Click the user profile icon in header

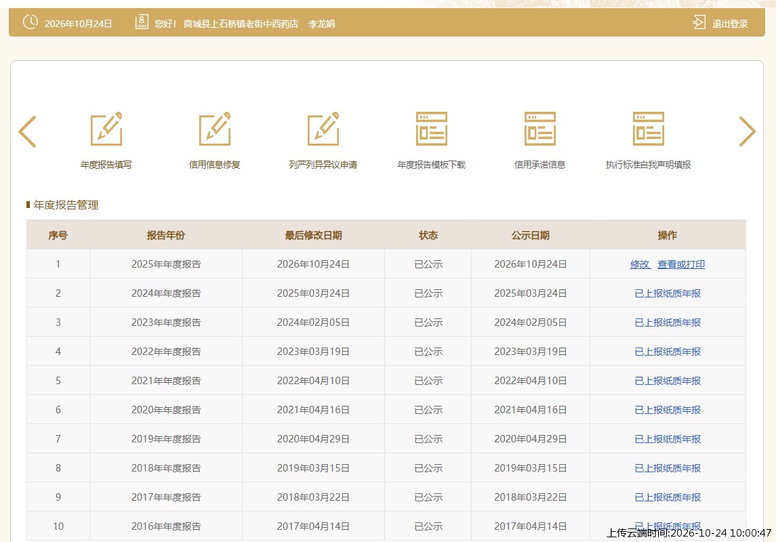(142, 22)
